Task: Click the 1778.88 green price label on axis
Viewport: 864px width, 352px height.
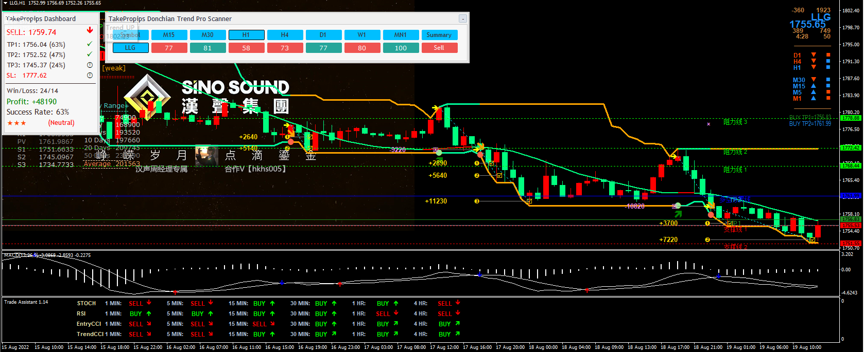Action: [851, 118]
